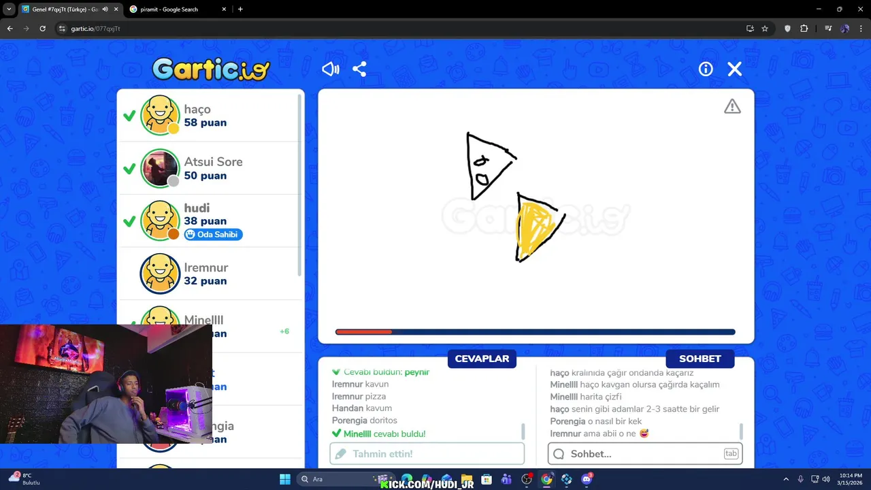Open Microsoft Teams from taskbar
This screenshot has width=871, height=490.
pyautogui.click(x=506, y=479)
